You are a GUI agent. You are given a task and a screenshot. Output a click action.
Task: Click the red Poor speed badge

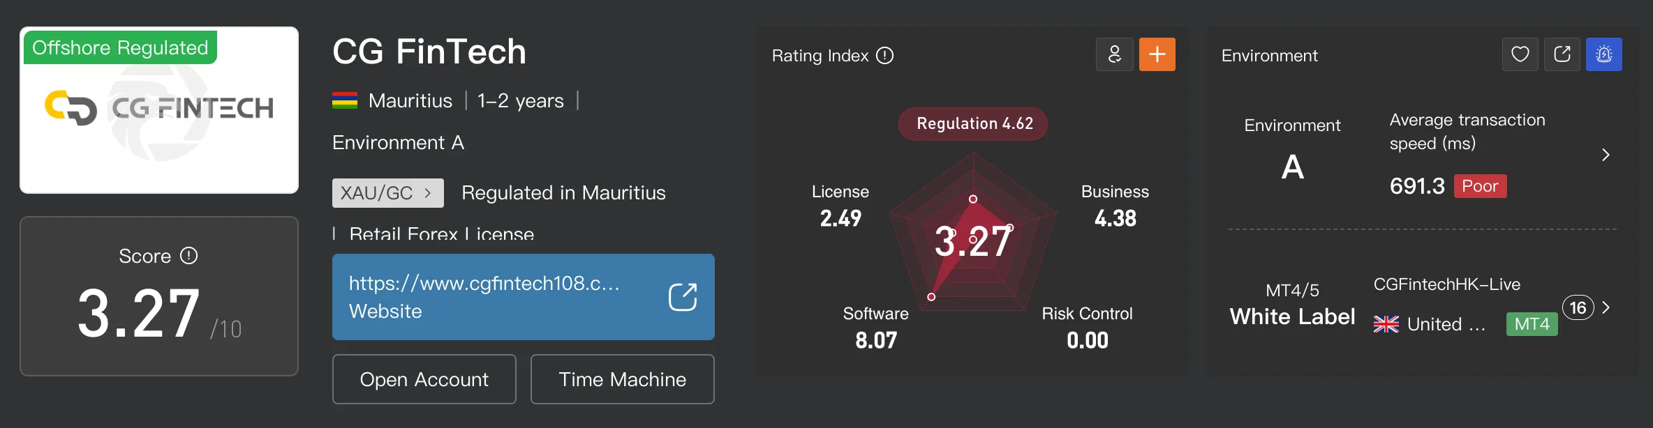[1481, 186]
